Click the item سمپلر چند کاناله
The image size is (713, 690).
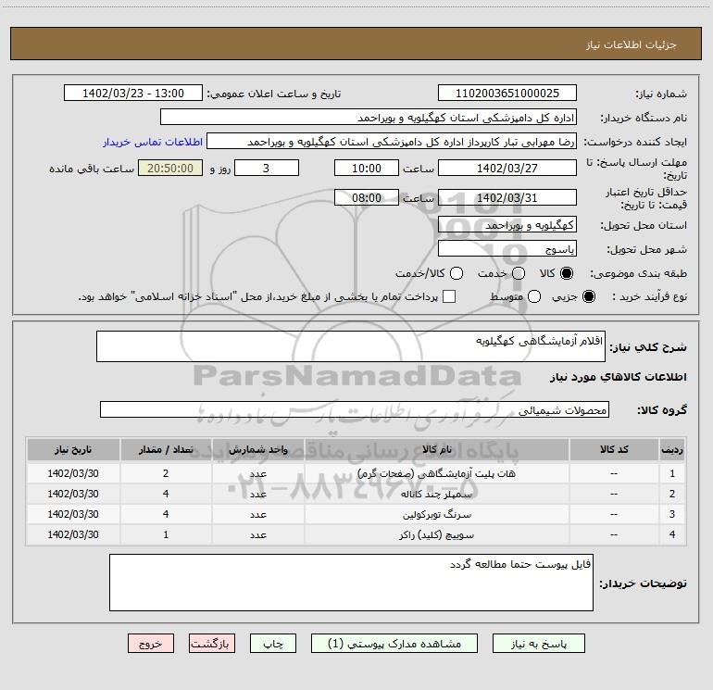pyautogui.click(x=436, y=494)
